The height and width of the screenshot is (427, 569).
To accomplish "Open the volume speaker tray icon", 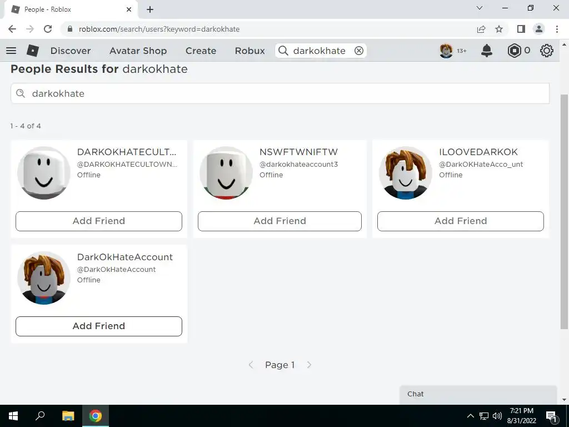I will [x=497, y=416].
